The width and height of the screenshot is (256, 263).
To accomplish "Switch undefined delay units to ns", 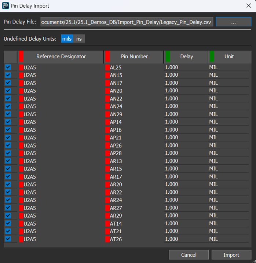I will pyautogui.click(x=79, y=39).
